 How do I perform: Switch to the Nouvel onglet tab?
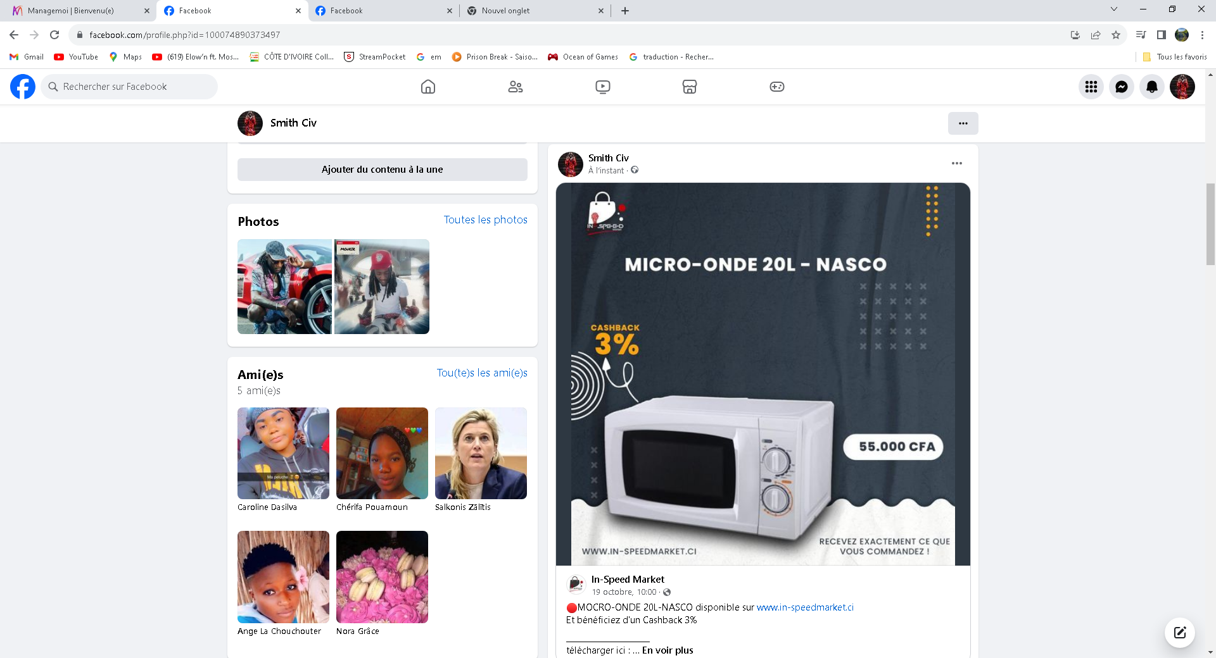pos(532,11)
